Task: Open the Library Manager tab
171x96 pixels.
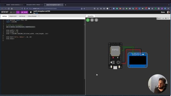Action: point(32,16)
